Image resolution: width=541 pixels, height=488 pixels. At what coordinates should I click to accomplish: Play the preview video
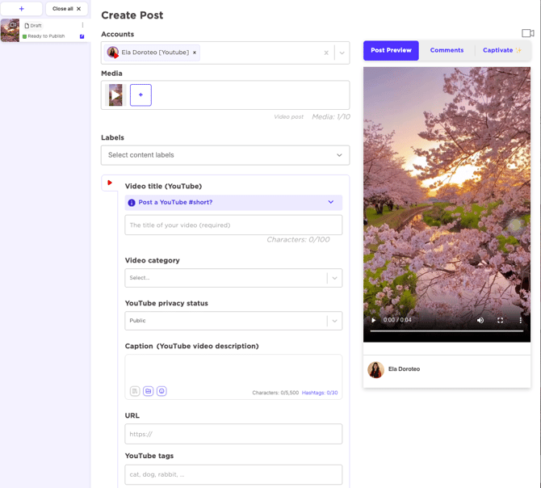pos(374,320)
